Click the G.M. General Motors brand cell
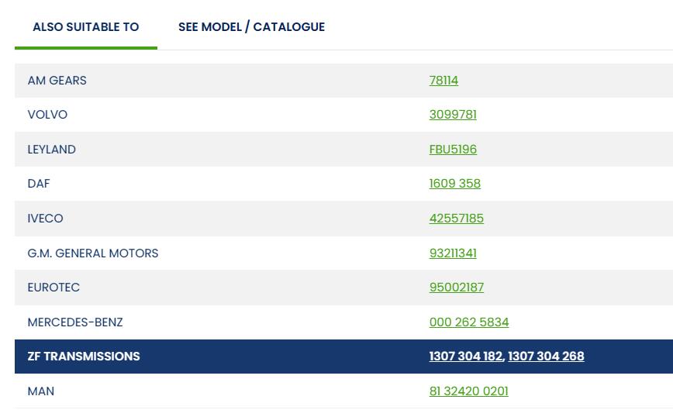The height and width of the screenshot is (410, 673). pyautogui.click(x=93, y=253)
